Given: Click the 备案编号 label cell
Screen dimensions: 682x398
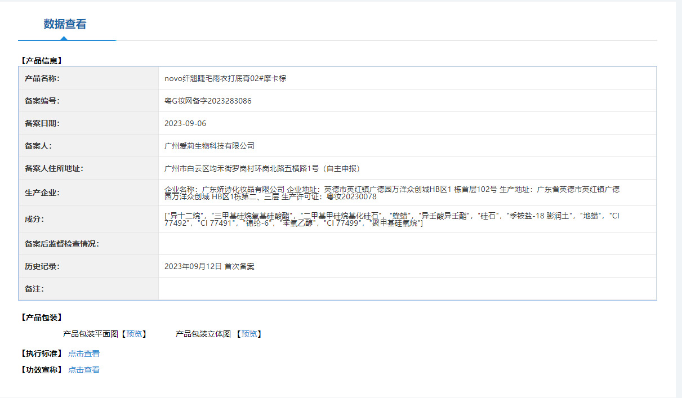Looking at the screenshot, I should click(x=88, y=101).
